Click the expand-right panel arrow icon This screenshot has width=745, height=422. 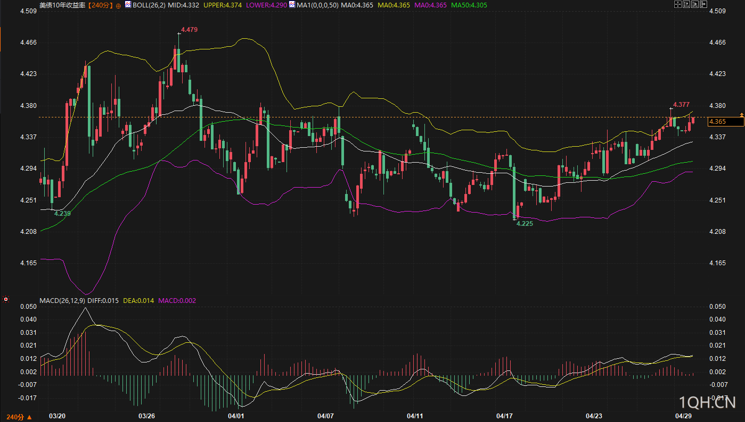(703, 4)
